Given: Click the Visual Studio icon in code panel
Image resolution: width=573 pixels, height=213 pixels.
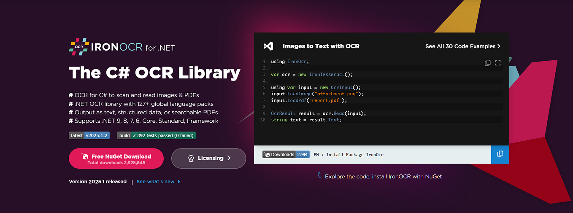Looking at the screenshot, I should [x=268, y=46].
